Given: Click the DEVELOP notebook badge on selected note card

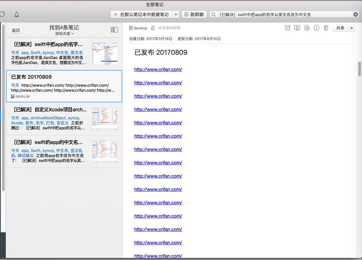Looking at the screenshot, I should tap(21, 97).
